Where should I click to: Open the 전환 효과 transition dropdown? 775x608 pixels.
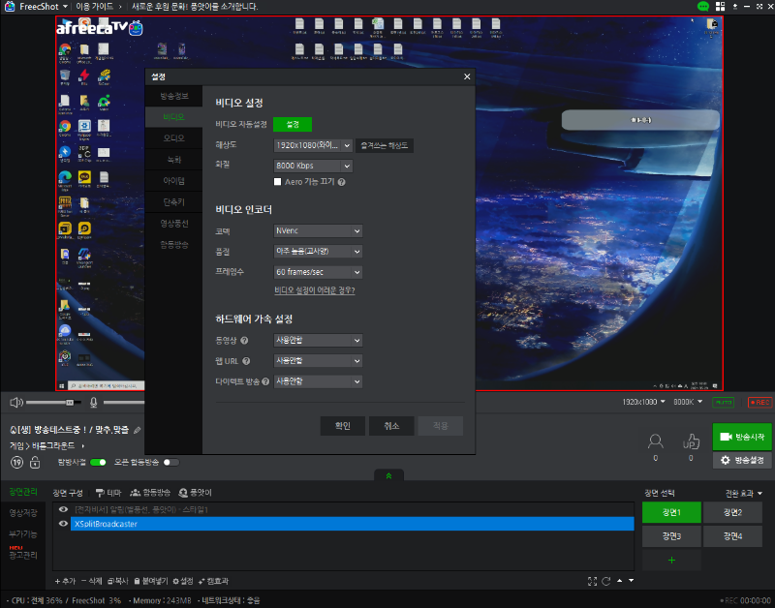[743, 494]
